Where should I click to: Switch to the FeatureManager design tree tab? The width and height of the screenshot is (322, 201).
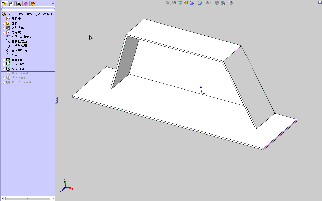(4, 4)
